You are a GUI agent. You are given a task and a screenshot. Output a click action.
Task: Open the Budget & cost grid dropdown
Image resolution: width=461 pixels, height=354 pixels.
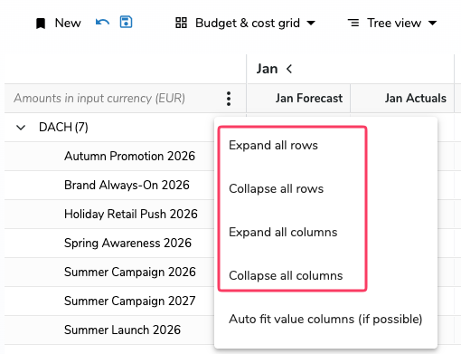(311, 23)
